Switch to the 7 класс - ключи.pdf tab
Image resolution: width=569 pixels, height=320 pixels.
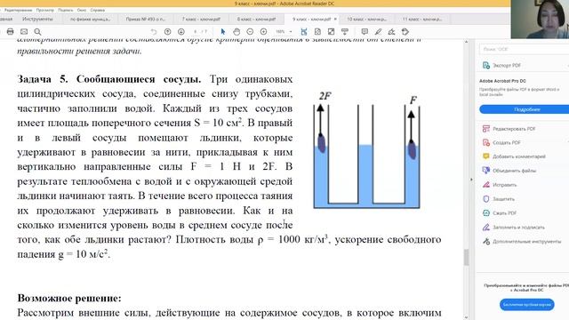pos(201,19)
